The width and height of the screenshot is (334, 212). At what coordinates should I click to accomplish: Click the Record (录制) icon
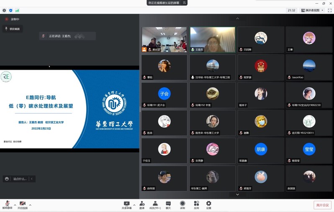point(182,204)
